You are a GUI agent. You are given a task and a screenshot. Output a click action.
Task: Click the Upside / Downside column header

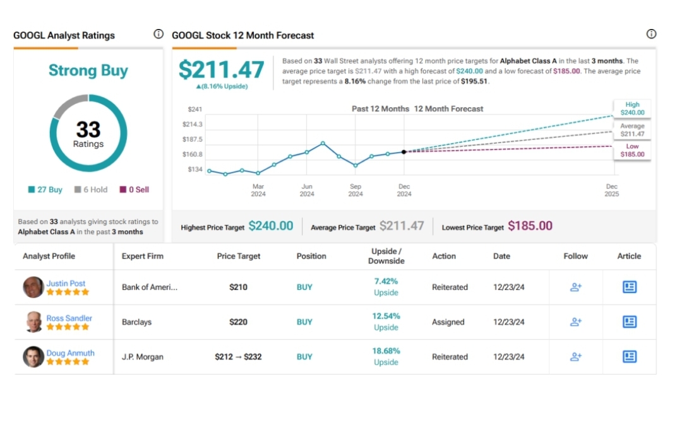(x=386, y=256)
